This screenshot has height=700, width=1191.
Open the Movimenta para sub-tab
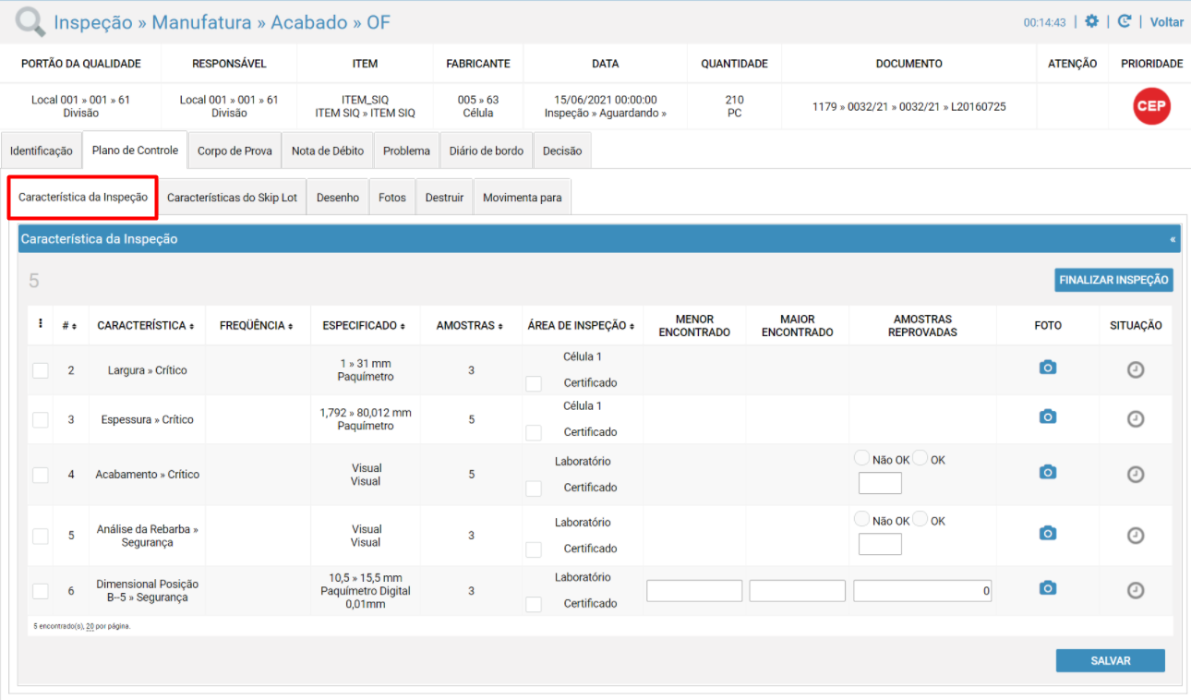[523, 198]
